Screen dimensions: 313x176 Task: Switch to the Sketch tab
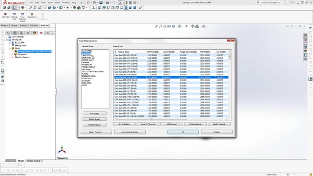(x=14, y=25)
